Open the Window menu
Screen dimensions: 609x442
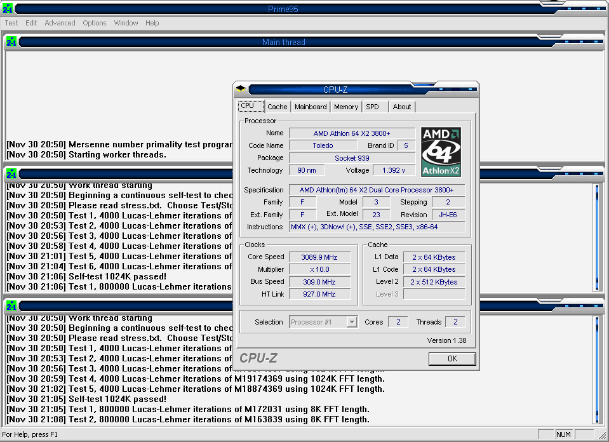click(x=126, y=23)
